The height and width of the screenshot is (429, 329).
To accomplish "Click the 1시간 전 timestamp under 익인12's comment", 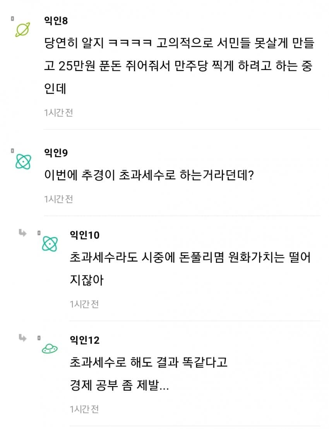I will pos(84,409).
